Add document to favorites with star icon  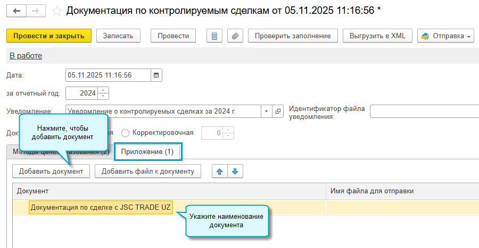point(57,11)
